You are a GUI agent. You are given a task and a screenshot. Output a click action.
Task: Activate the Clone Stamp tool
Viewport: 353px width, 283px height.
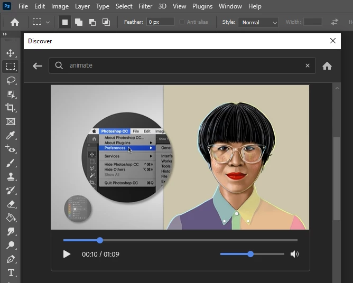click(x=11, y=176)
